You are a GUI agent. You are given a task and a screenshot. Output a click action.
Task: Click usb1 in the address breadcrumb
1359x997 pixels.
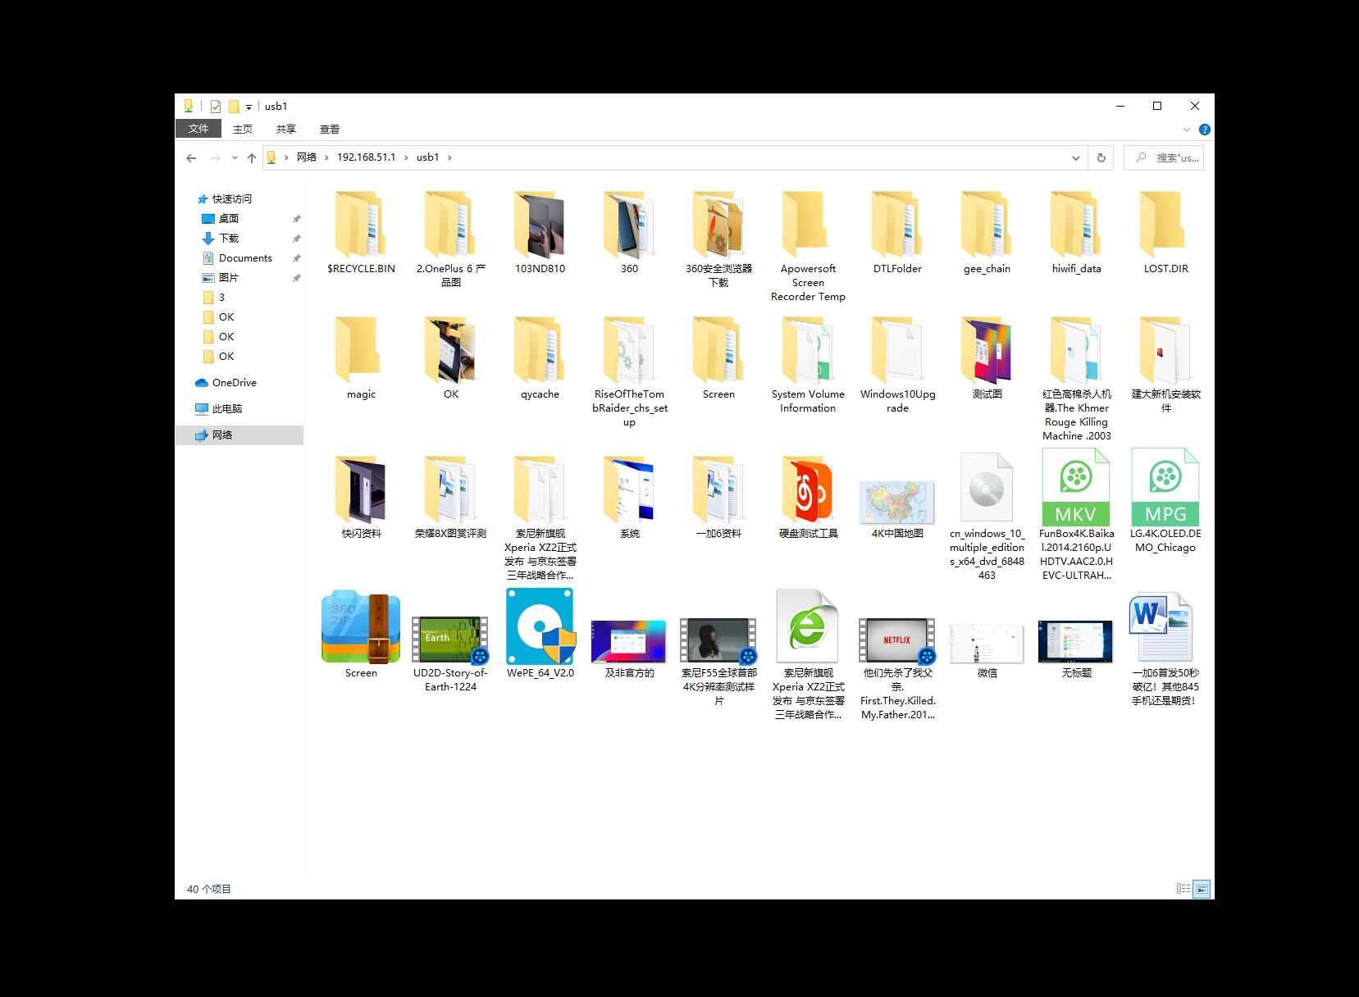(428, 157)
